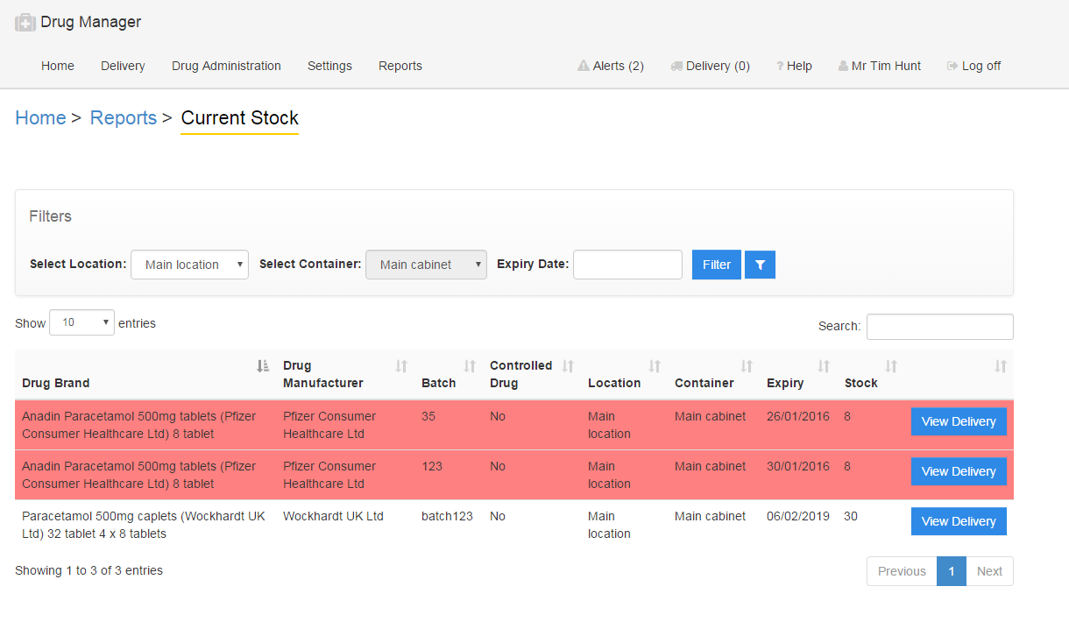Focus the table Search box
The width and height of the screenshot is (1069, 622).
click(x=939, y=326)
